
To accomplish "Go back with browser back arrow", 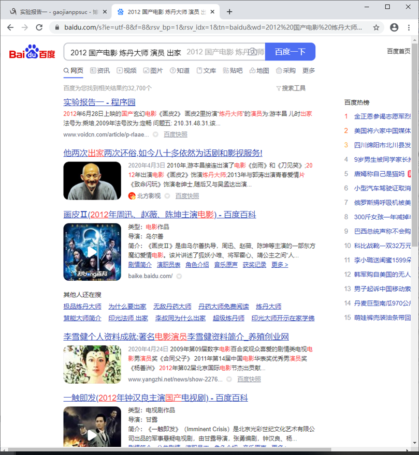I will [x=10, y=27].
